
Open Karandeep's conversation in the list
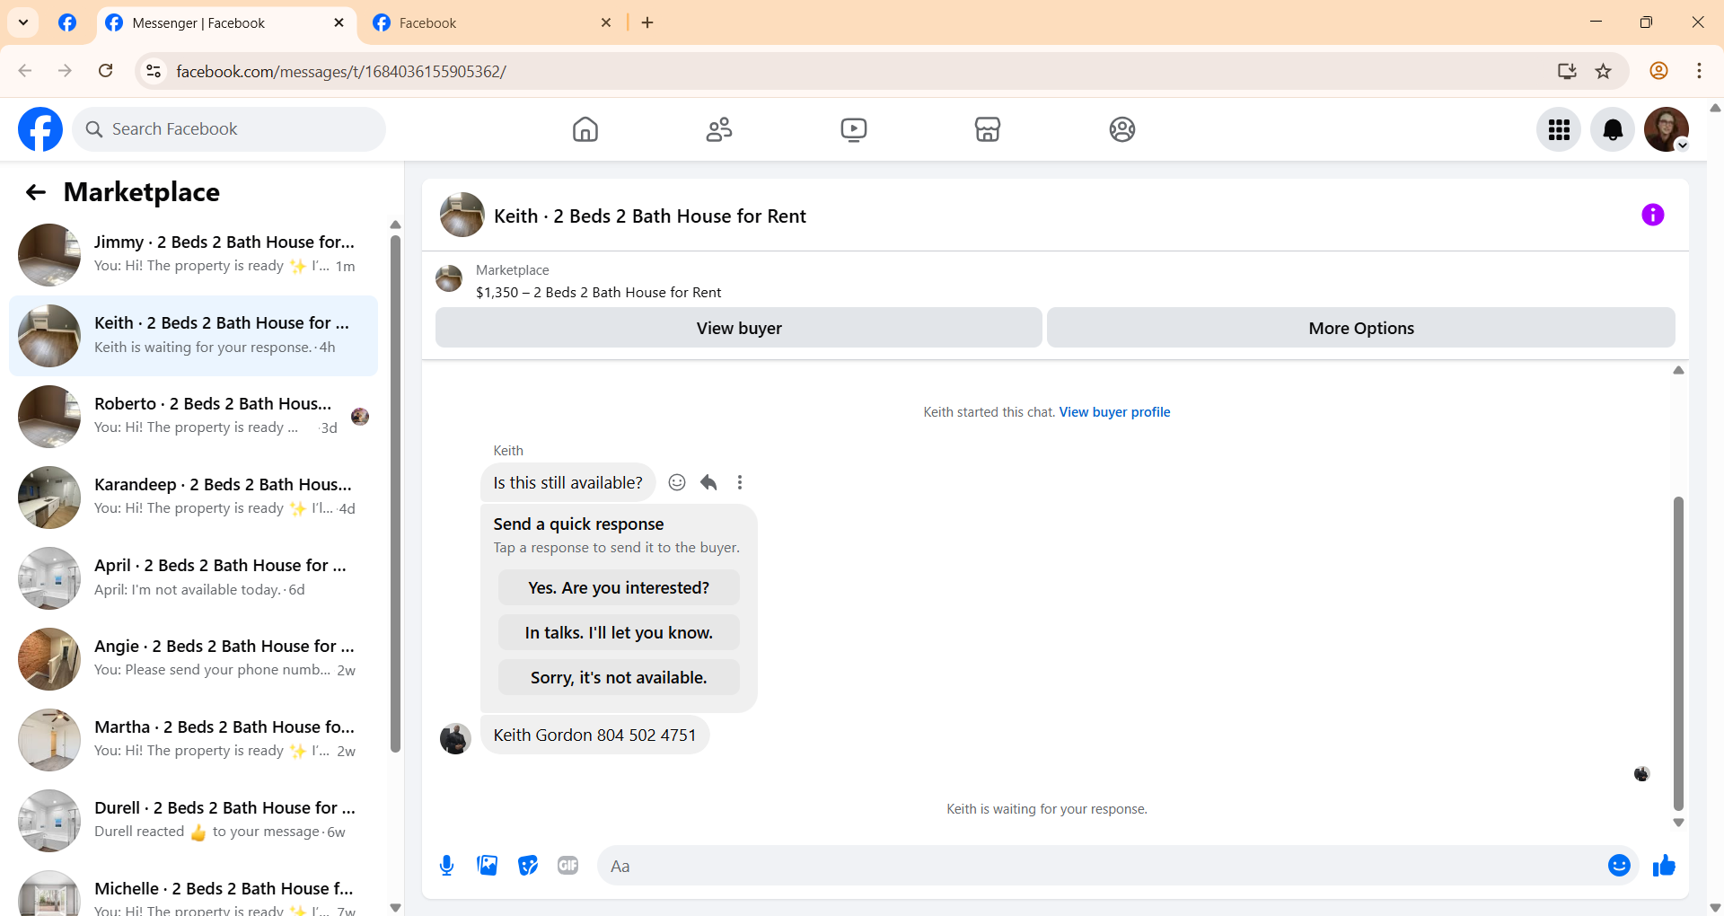193,498
